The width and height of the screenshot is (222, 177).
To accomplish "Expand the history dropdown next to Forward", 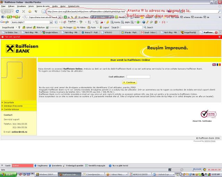I will [x=12, y=11].
